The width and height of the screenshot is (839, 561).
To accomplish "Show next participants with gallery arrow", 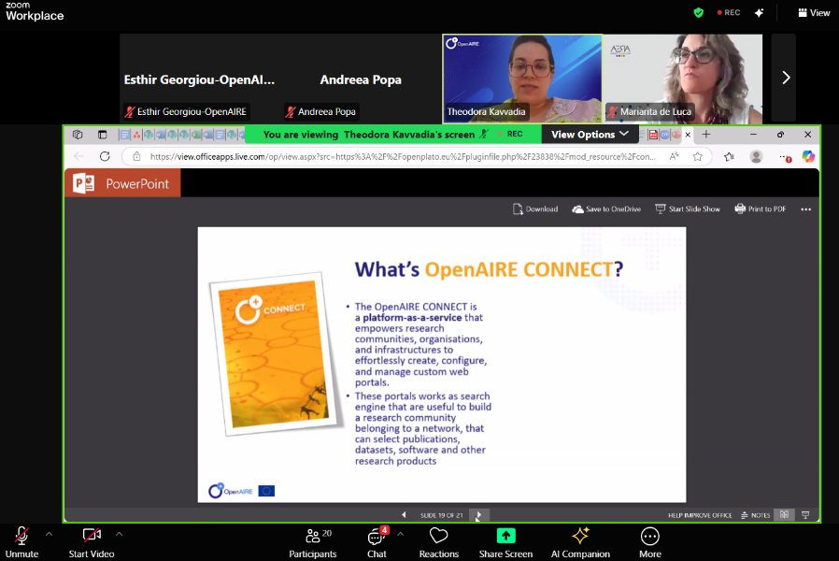I will (785, 79).
